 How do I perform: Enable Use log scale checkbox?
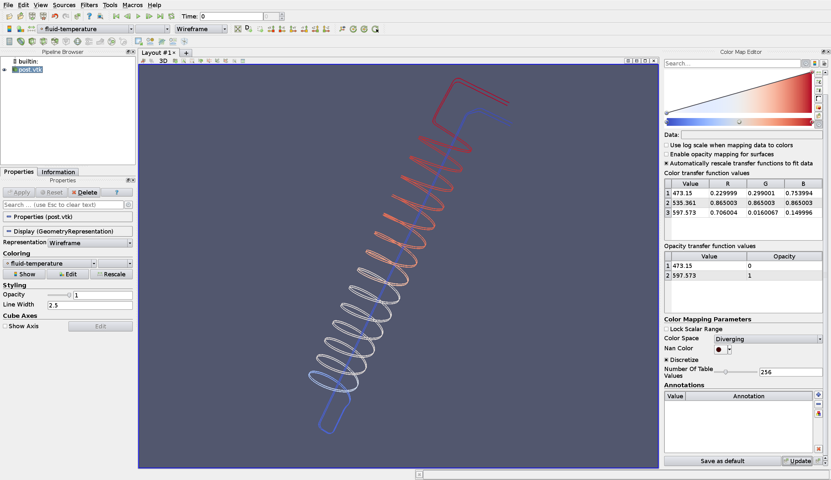click(666, 145)
